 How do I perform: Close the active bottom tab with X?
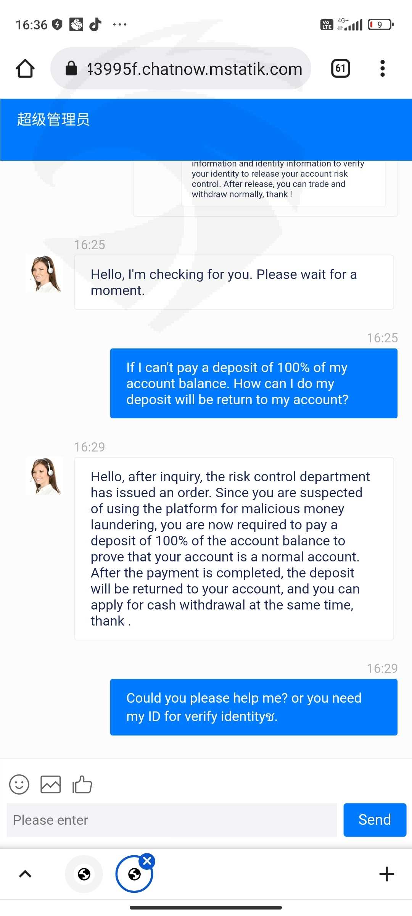tap(147, 861)
